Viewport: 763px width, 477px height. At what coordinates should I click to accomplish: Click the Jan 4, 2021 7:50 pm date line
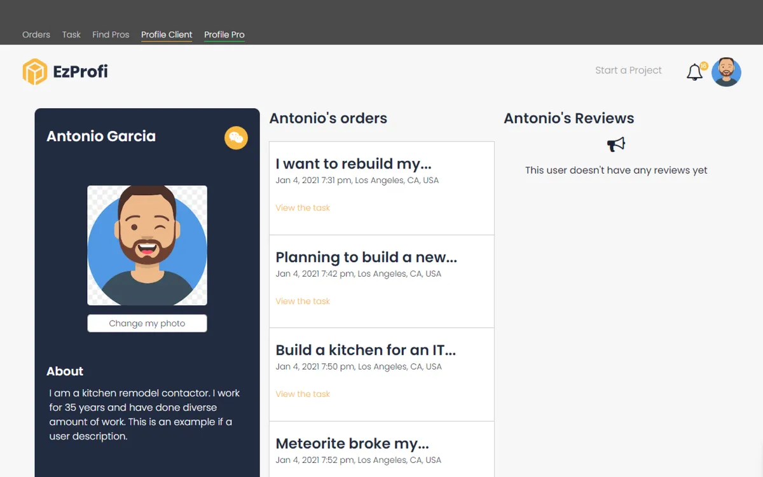point(359,367)
